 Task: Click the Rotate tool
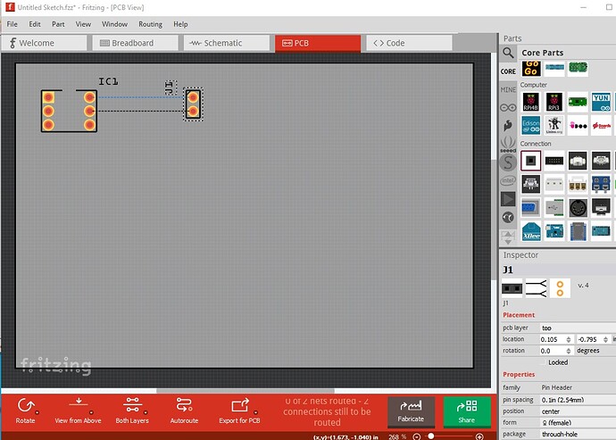26,411
